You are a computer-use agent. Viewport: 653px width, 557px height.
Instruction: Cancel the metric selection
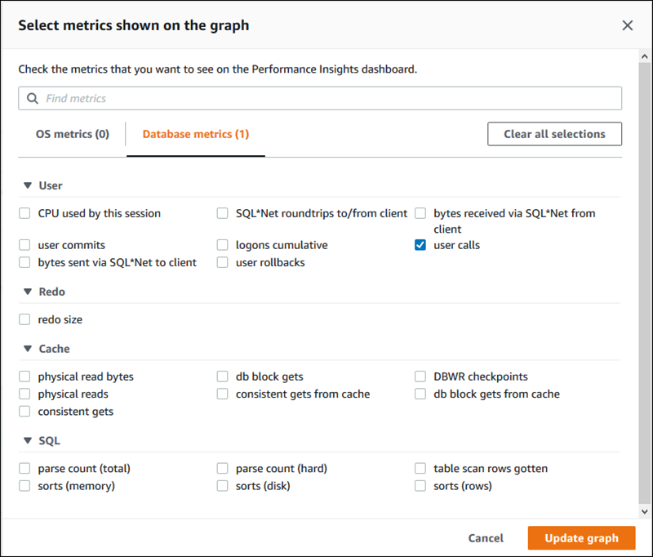[486, 538]
